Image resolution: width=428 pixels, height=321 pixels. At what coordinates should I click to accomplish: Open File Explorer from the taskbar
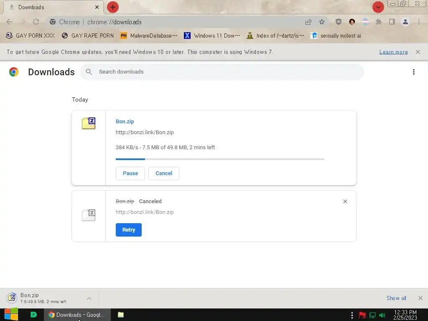click(121, 315)
